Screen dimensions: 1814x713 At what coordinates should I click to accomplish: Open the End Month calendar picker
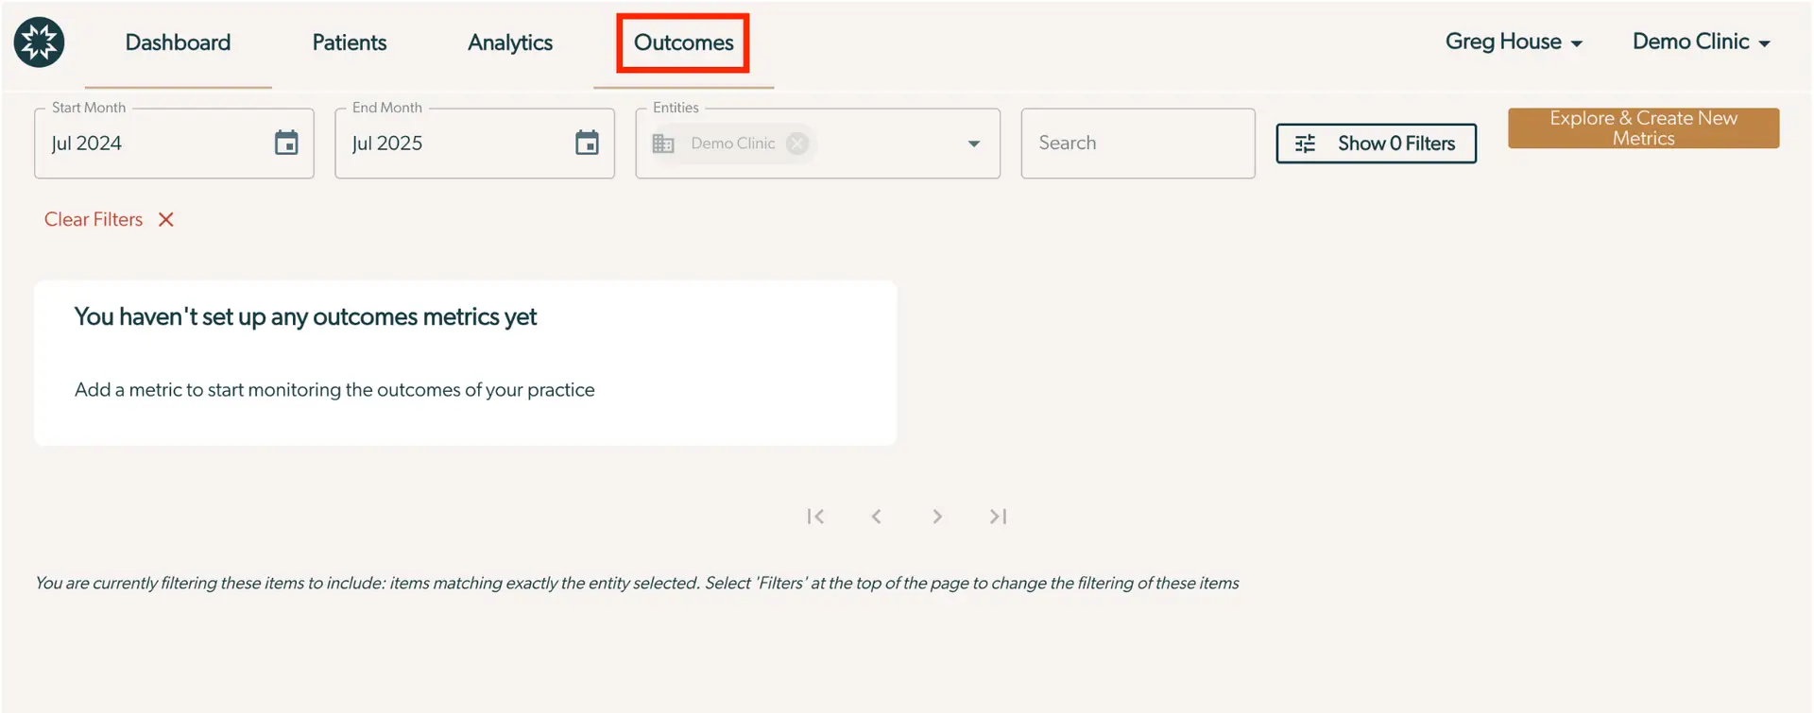coord(587,143)
